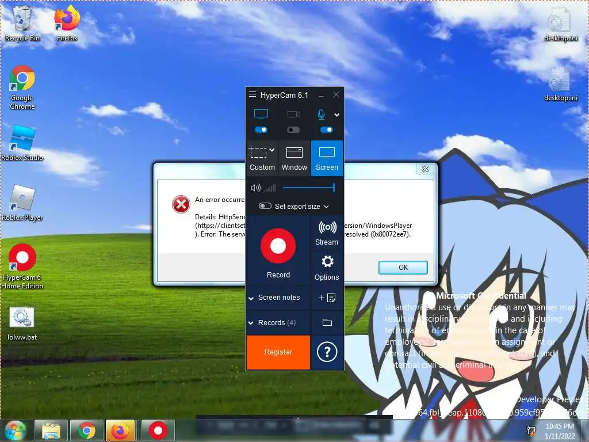
Task: Toggle the Set export size switch
Action: [x=265, y=206]
